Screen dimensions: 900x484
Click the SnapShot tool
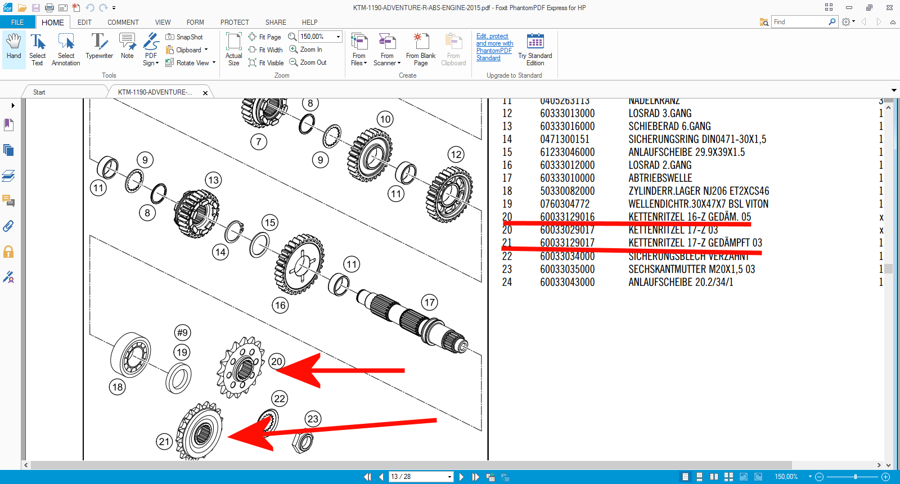(184, 37)
